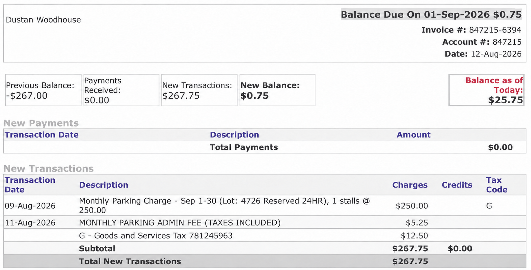Click the Previous Balance box

pyautogui.click(x=43, y=90)
